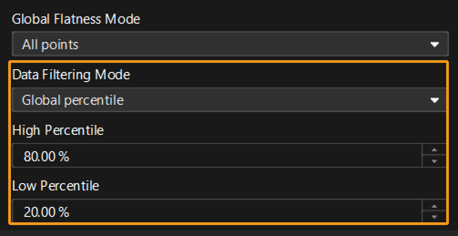
Task: Click the 20.00 % value text
Action: tap(46, 212)
